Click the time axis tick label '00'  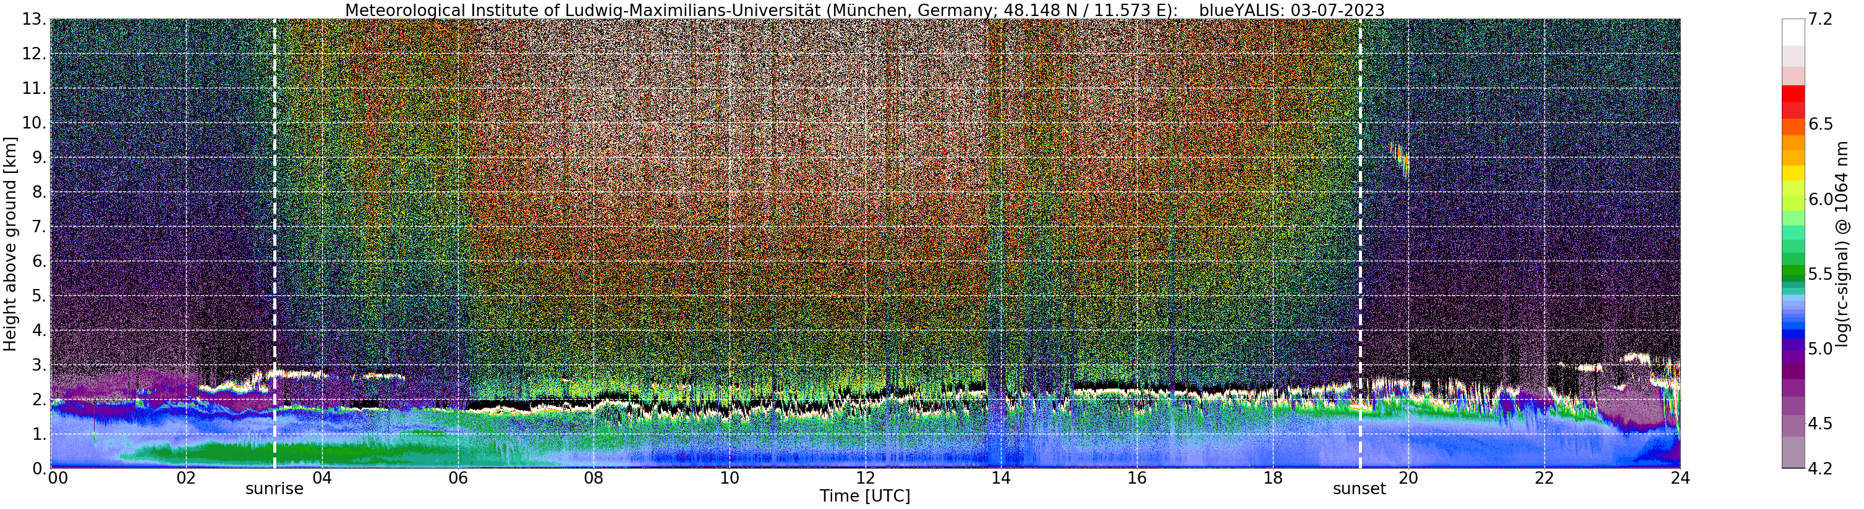tap(58, 478)
